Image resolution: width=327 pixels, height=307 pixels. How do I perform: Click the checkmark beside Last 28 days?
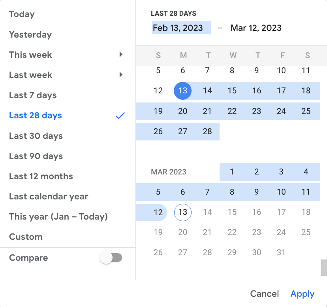tap(120, 116)
